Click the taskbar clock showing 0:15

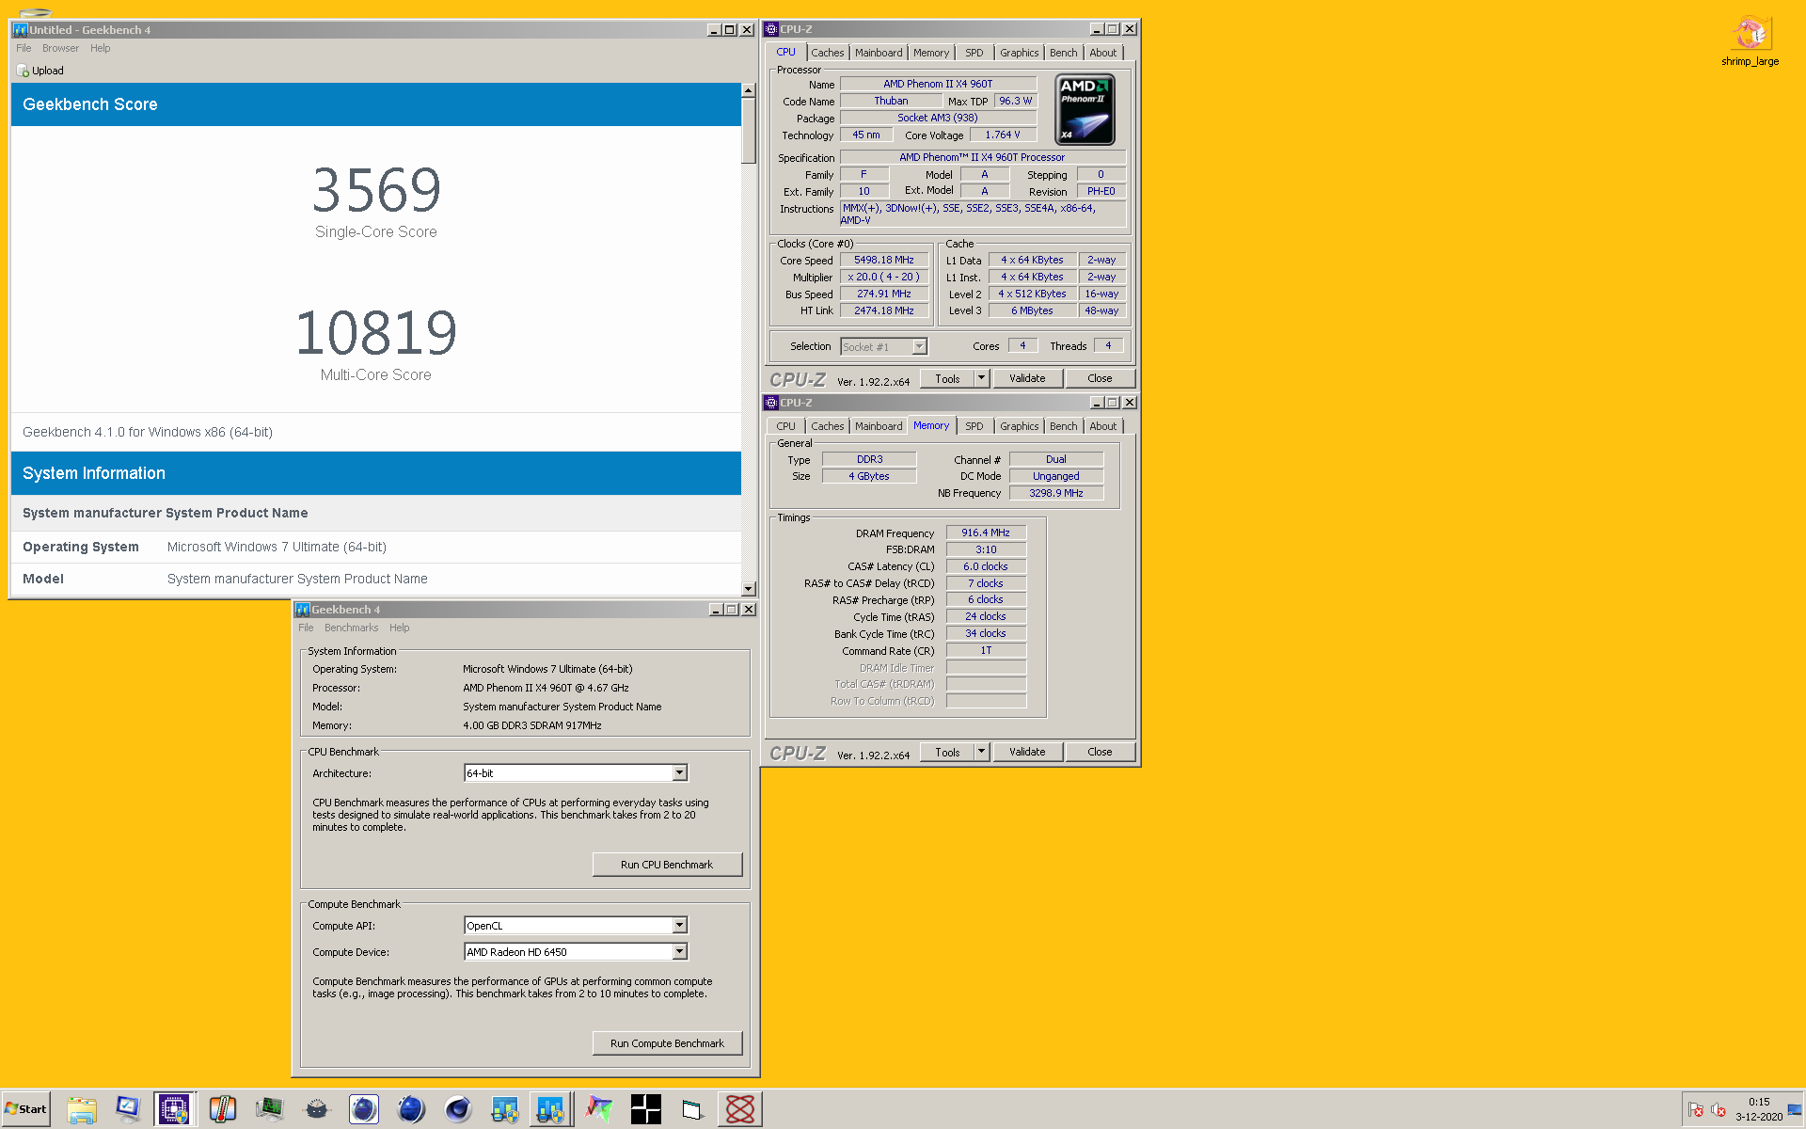[1759, 1102]
